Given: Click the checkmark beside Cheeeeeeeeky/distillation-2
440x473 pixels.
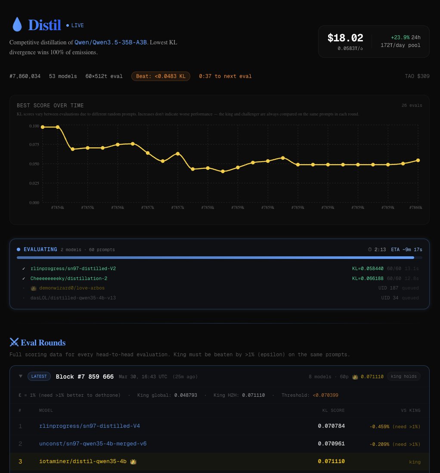Looking at the screenshot, I should 24,278.
